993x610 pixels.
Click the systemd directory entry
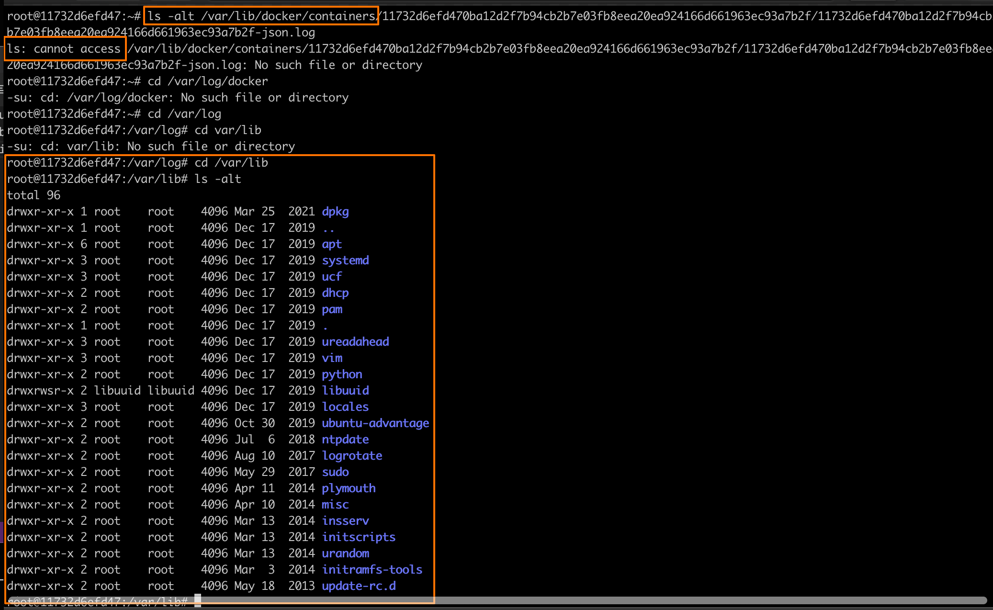click(345, 260)
